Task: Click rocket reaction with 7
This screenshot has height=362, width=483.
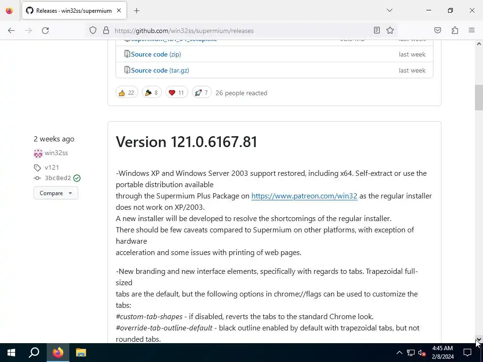Action: click(x=201, y=92)
